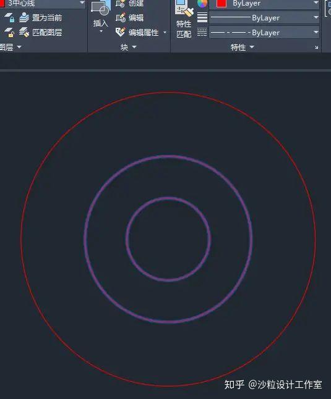Open the block Edit tool

click(121, 17)
